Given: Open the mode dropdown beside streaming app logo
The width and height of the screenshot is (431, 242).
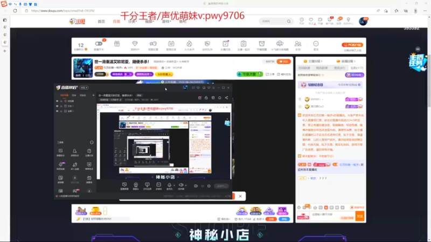Looking at the screenshot, I should 84,88.
